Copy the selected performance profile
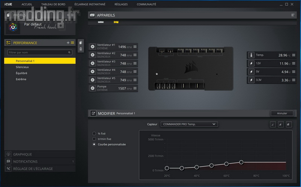Image resolution: width=301 pixels, height=187 pixels. (81, 42)
